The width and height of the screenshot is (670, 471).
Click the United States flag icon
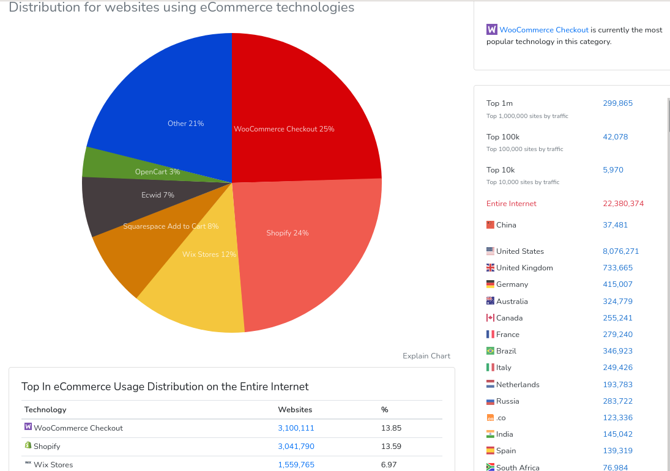pyautogui.click(x=490, y=251)
